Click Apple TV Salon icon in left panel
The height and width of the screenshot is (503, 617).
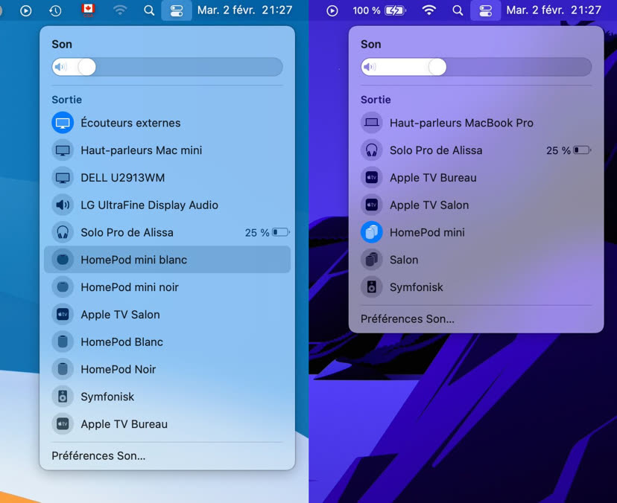(x=63, y=315)
